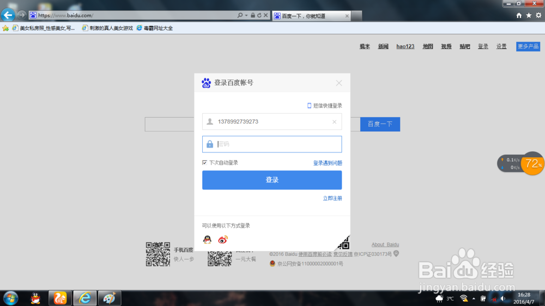Clear the username with the X icon
The image size is (545, 306).
(x=335, y=122)
